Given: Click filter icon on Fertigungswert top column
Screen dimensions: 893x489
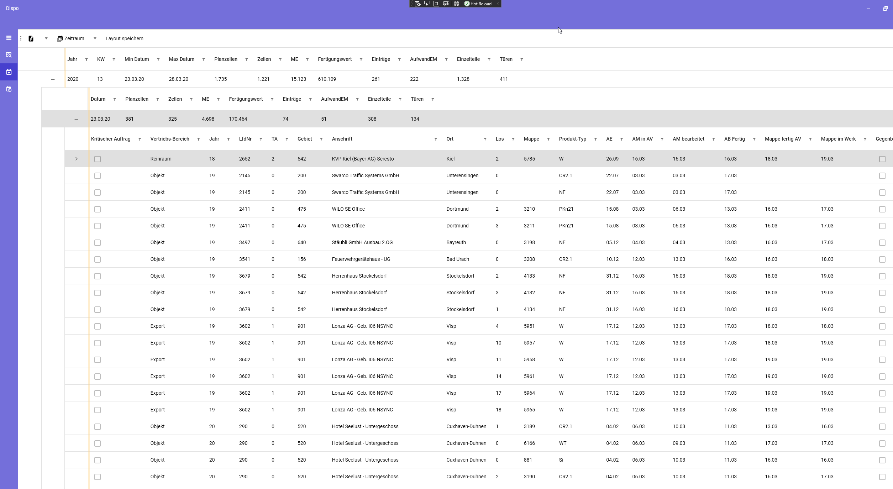Looking at the screenshot, I should click(361, 59).
